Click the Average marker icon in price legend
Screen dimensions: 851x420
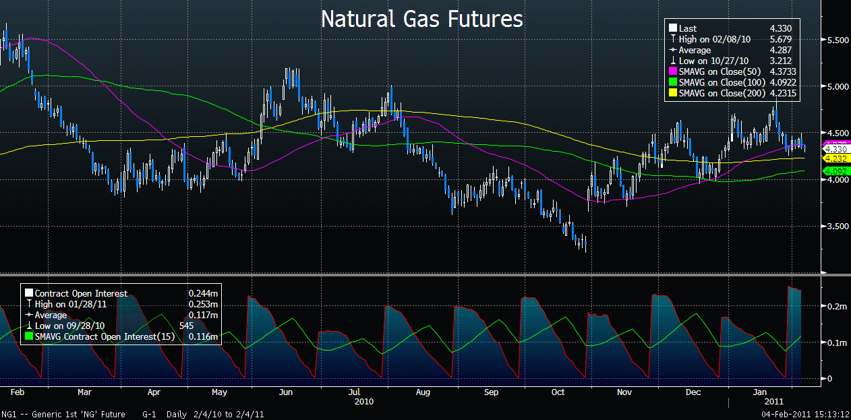point(672,50)
